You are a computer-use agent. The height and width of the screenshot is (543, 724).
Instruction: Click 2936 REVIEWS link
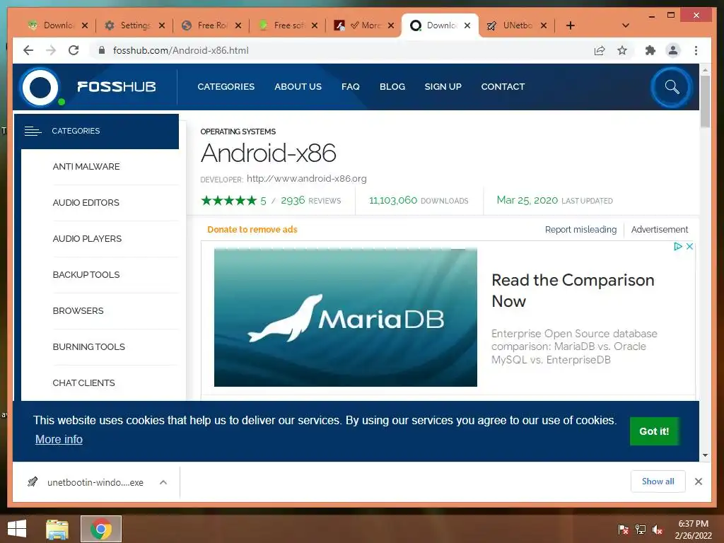coord(311,200)
